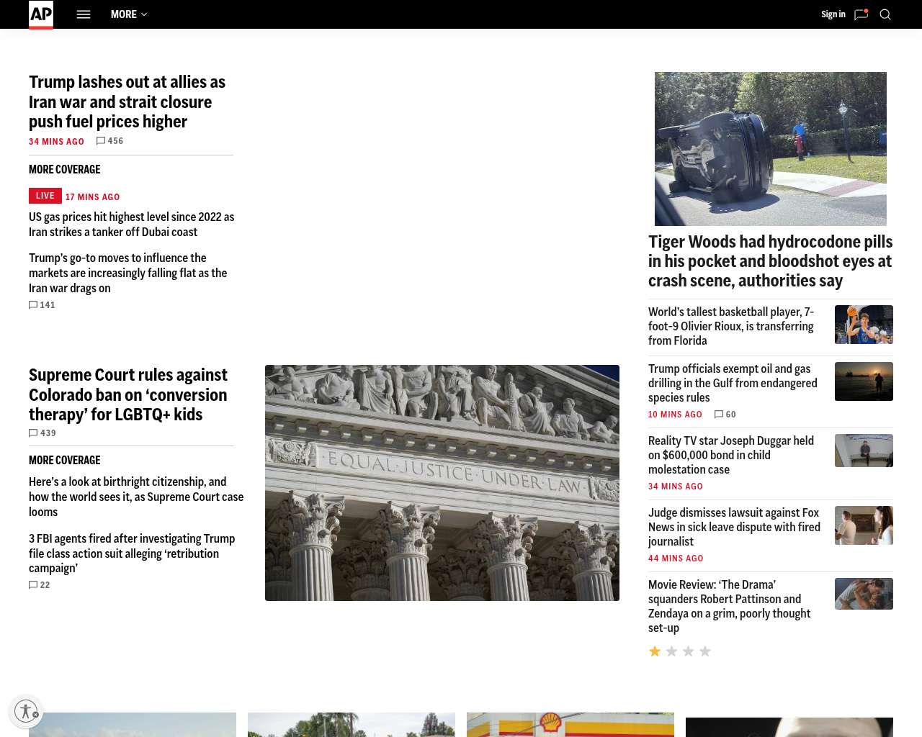This screenshot has width=922, height=737.
Task: Click the star rating for The Drama review
Action: [x=679, y=651]
